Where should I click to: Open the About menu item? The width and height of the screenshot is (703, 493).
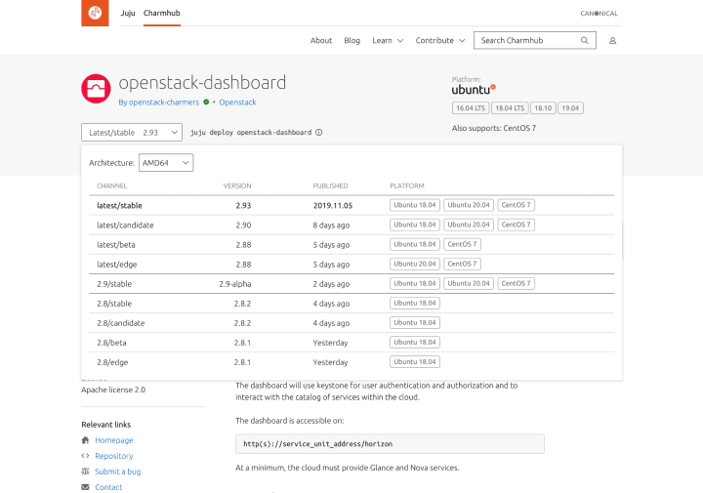coord(321,40)
